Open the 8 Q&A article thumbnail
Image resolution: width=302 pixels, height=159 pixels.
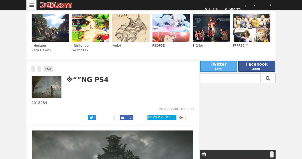(211, 28)
